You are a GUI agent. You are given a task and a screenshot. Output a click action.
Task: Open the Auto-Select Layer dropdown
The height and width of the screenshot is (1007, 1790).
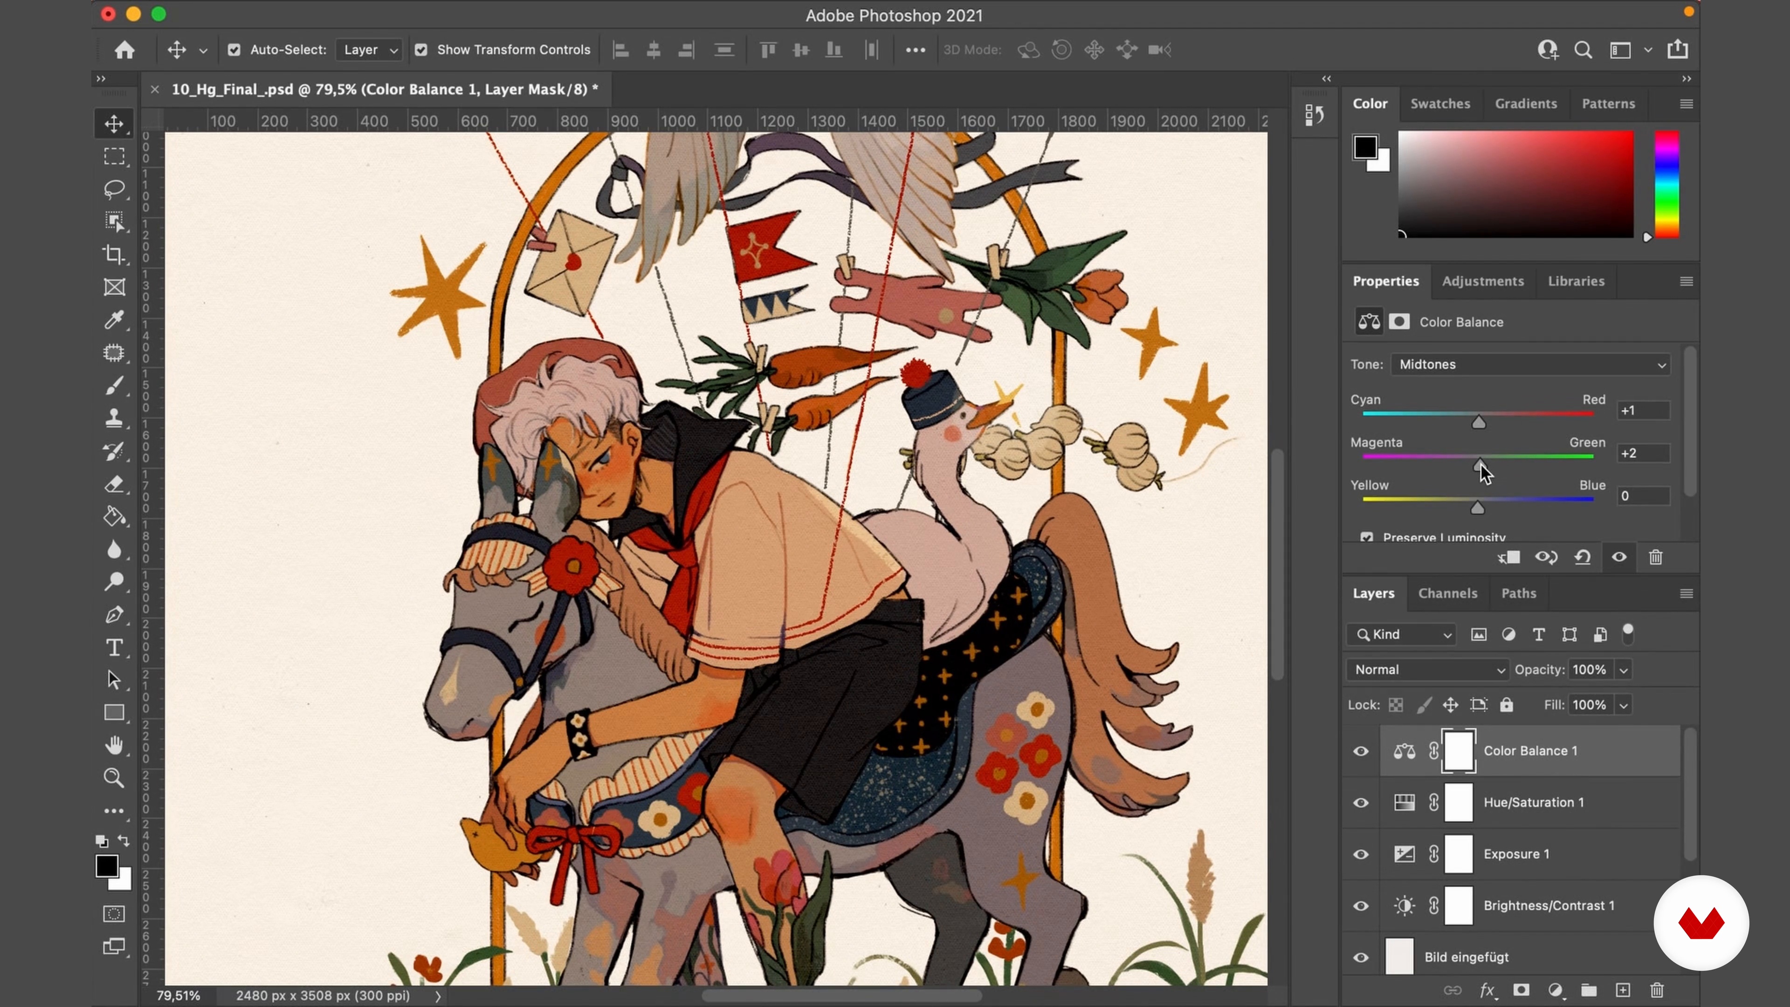[x=369, y=50]
